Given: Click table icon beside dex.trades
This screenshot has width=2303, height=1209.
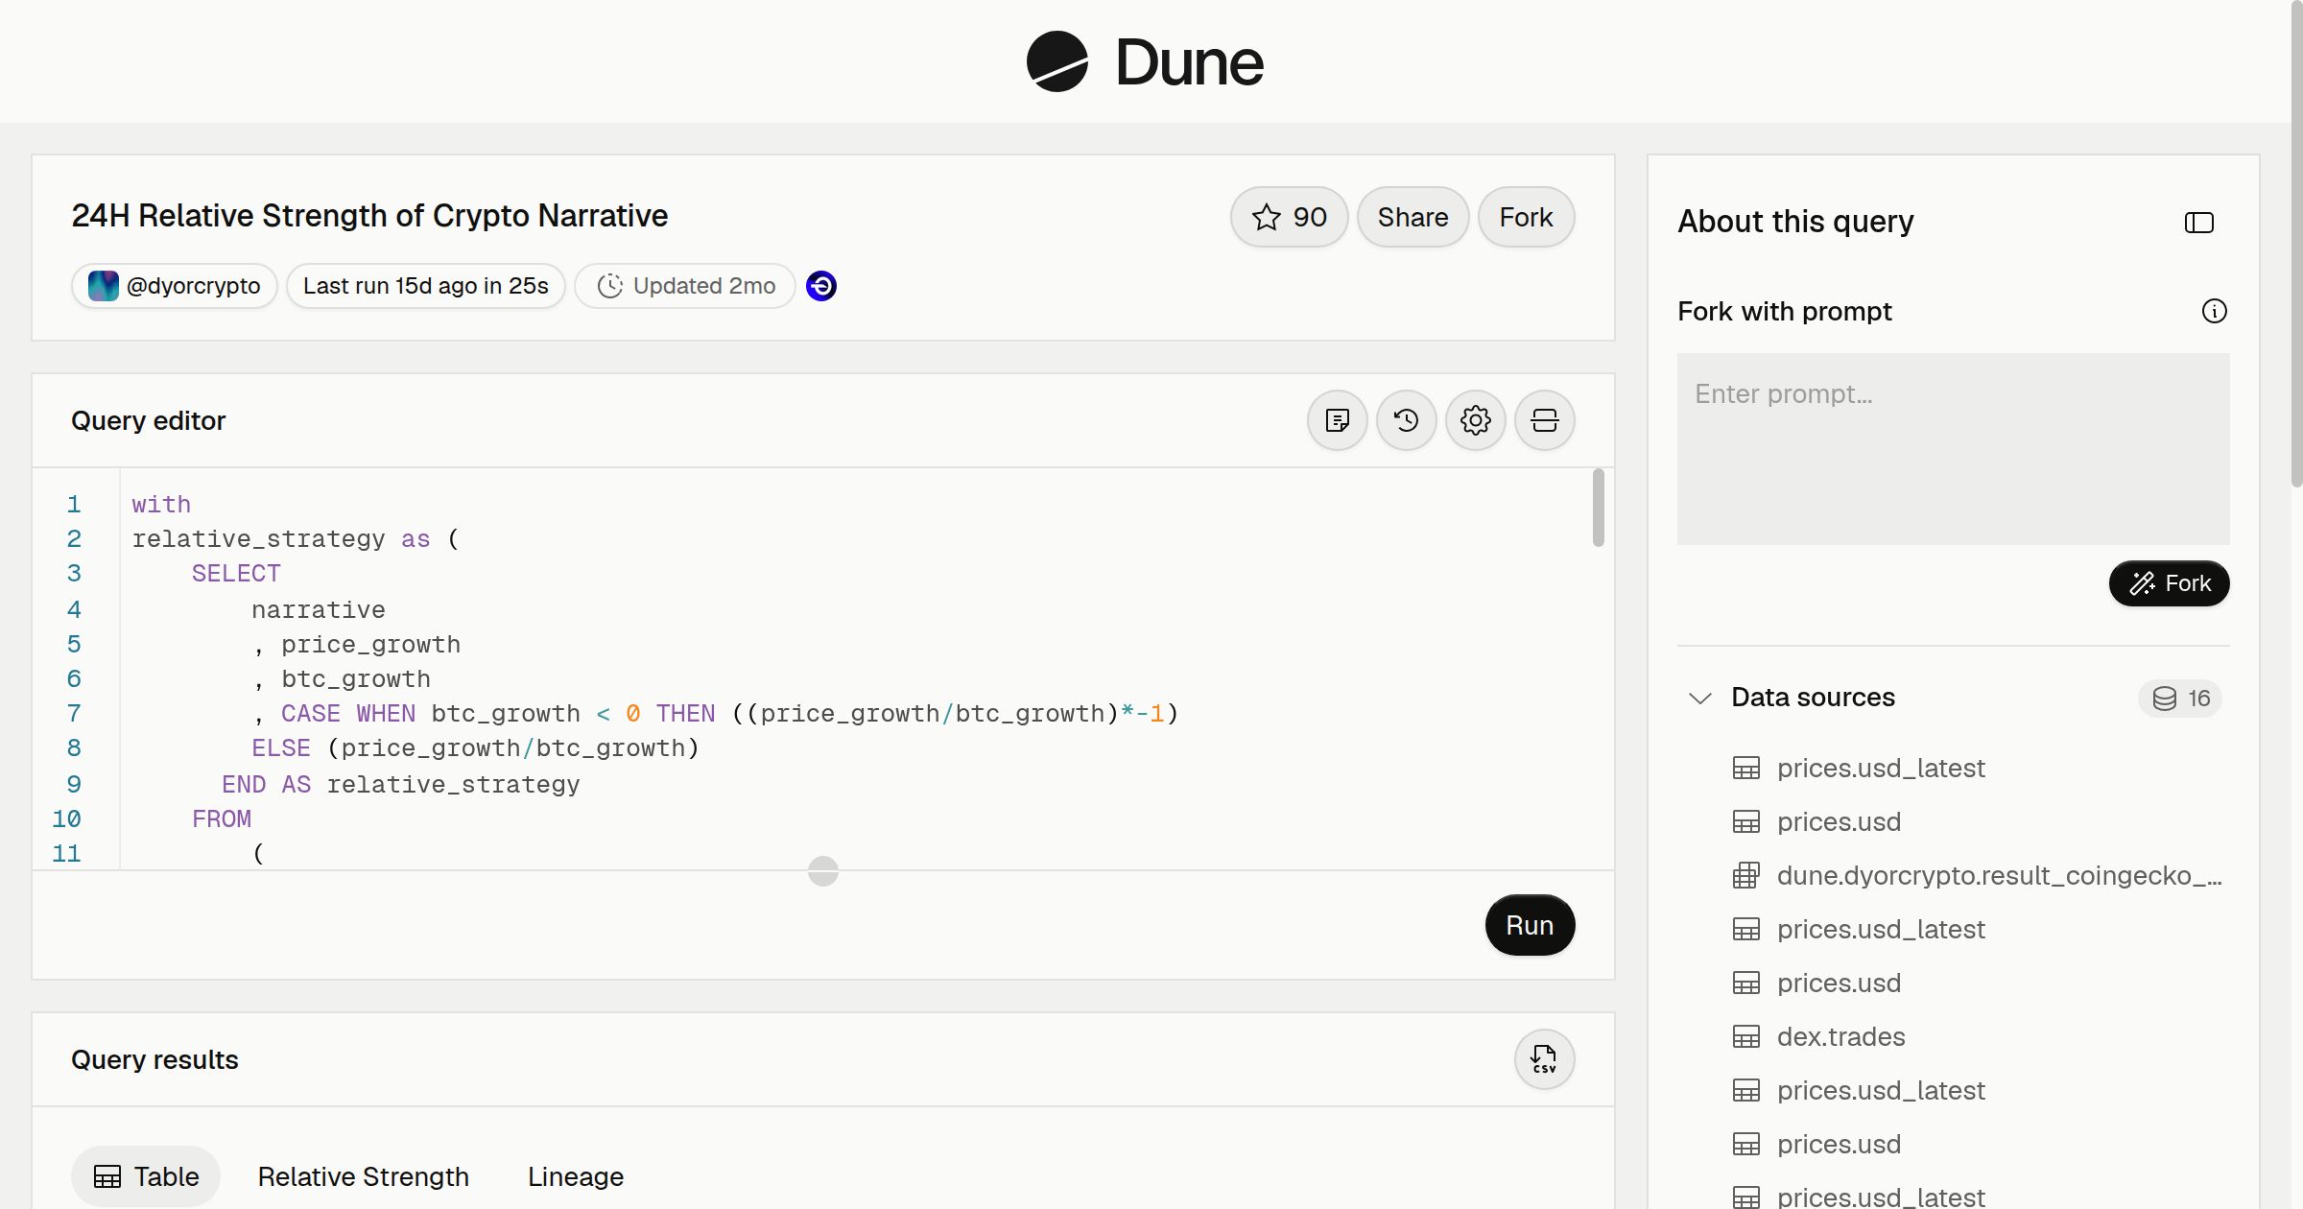Looking at the screenshot, I should click(1746, 1036).
